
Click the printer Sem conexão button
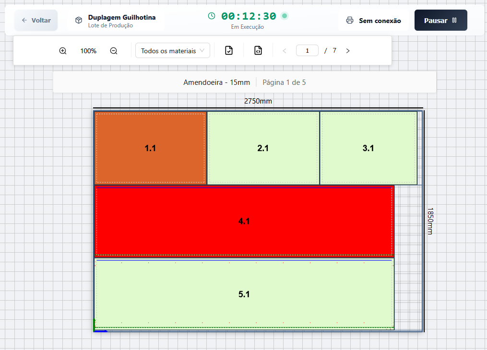click(373, 21)
